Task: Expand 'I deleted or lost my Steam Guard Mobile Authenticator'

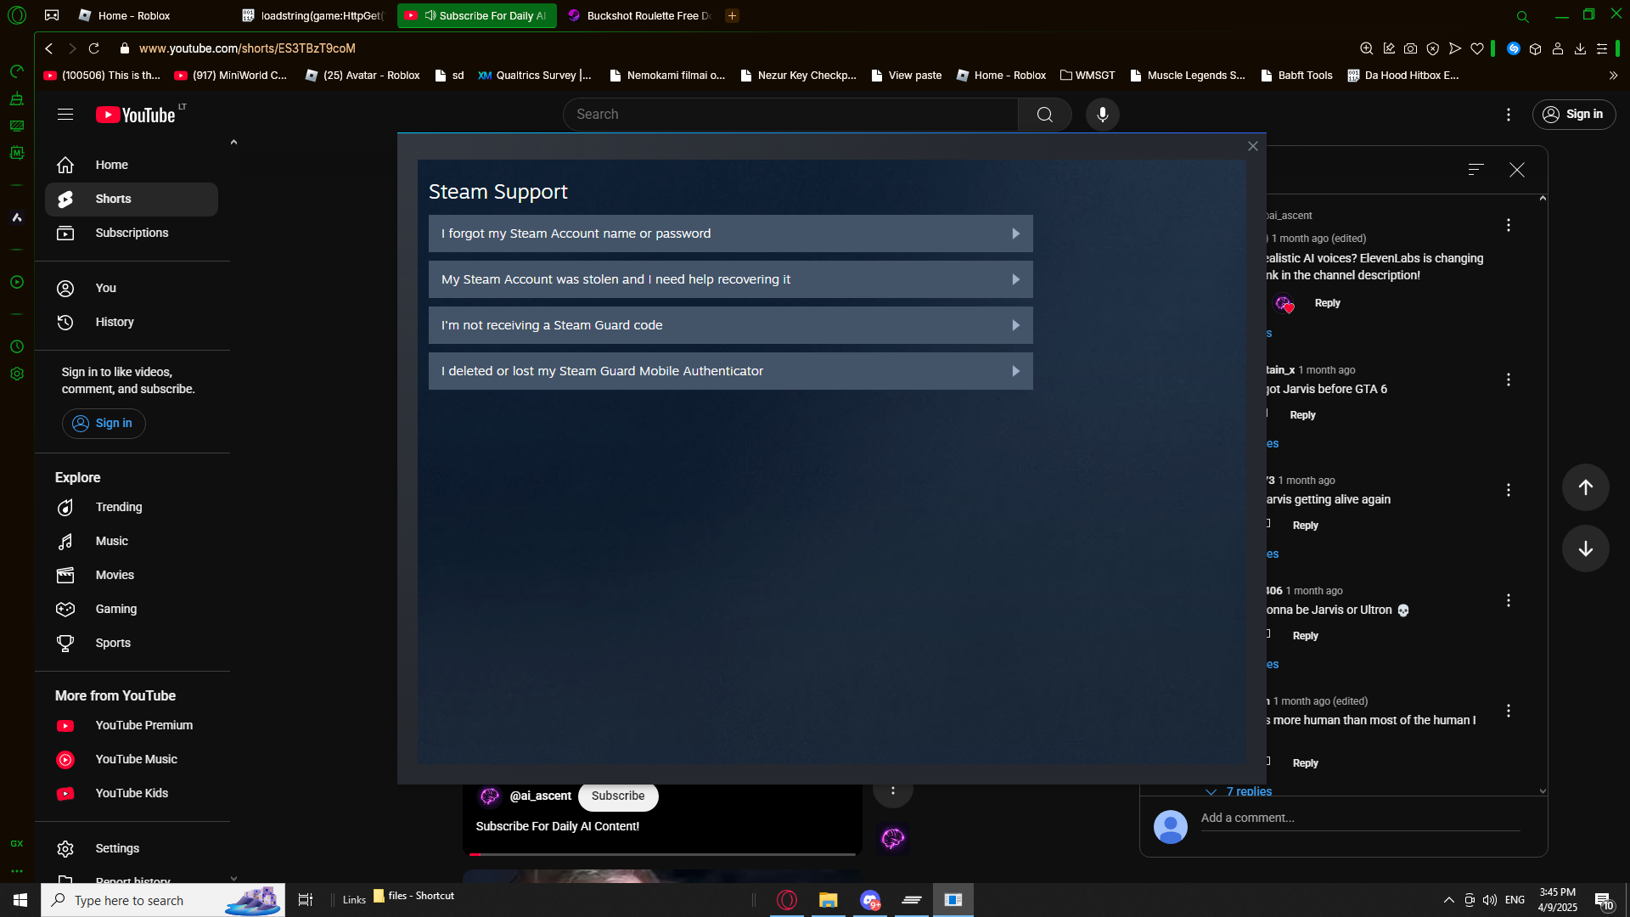Action: [731, 371]
